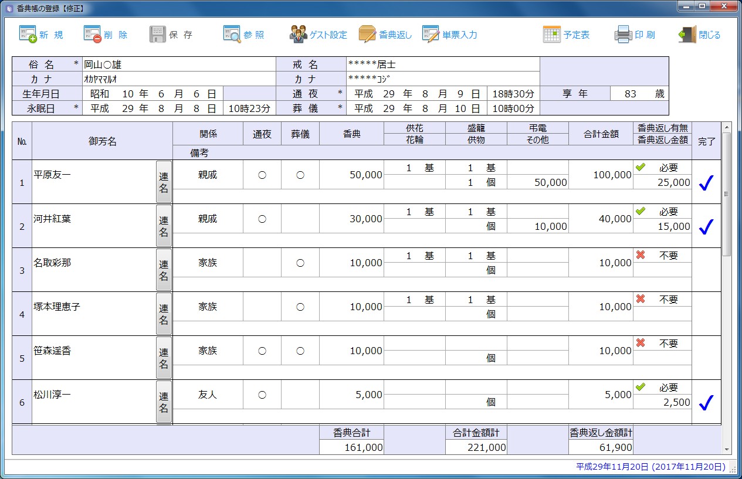
Task: Click 連名 button for 塚本理恵子
Action: pyautogui.click(x=164, y=314)
